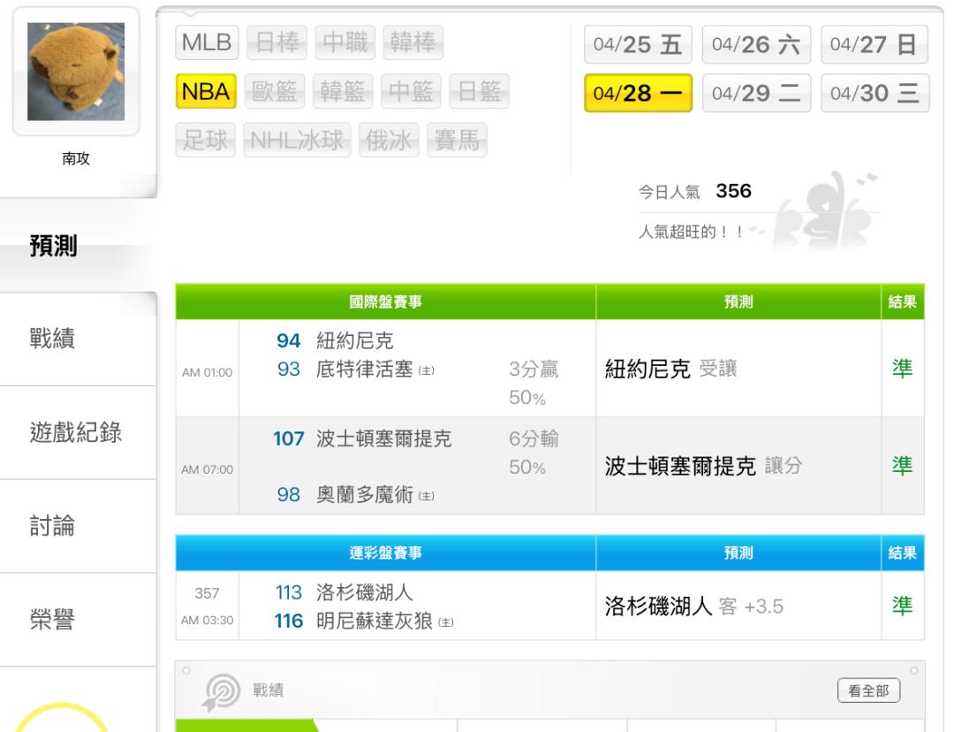
Task: Select the 中籃 league filter
Action: [x=411, y=91]
